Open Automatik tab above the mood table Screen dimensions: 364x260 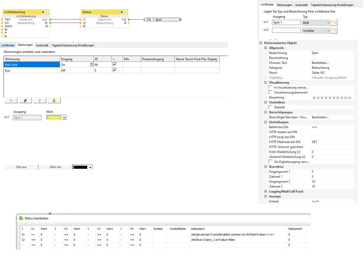42,45
